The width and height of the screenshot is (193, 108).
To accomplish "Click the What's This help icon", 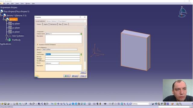I will 26,104.
